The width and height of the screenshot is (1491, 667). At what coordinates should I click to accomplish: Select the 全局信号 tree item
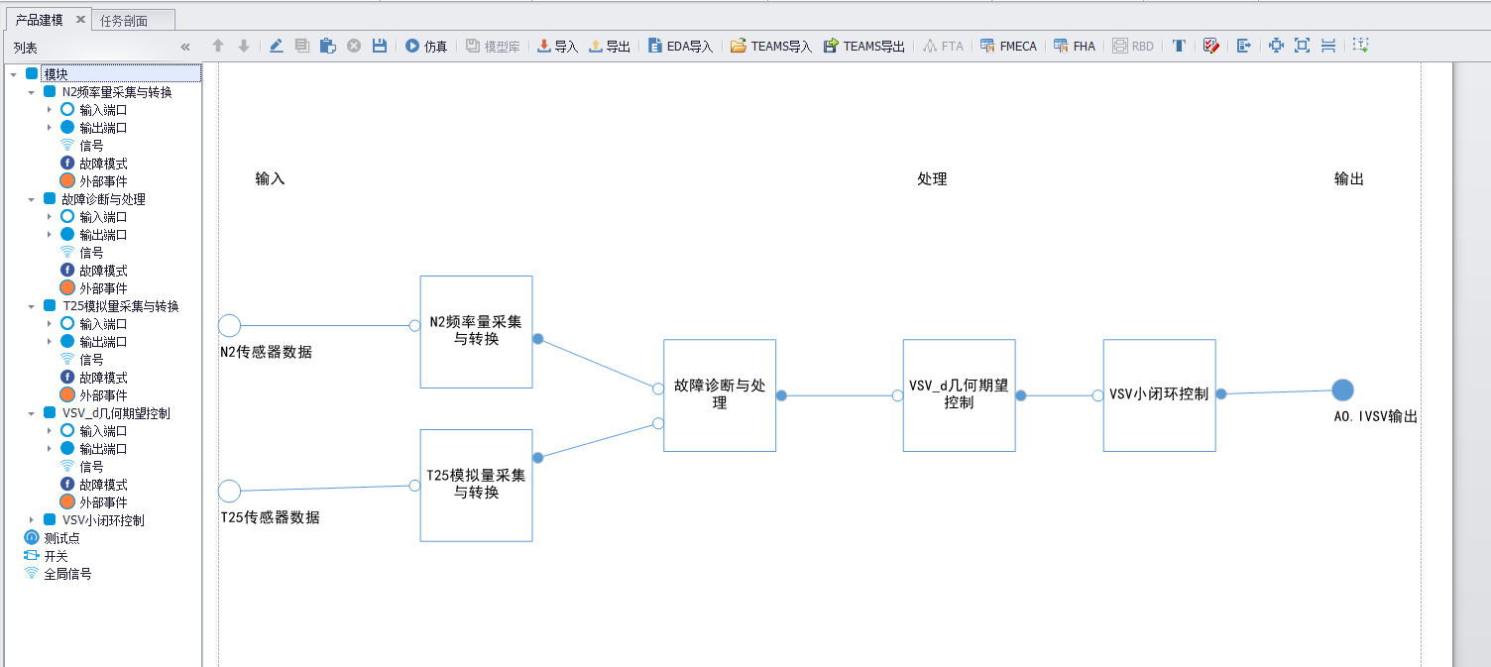coord(67,574)
